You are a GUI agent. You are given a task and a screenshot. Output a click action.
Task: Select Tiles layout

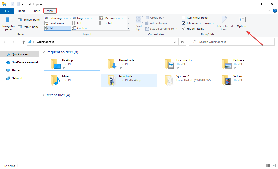point(57,28)
